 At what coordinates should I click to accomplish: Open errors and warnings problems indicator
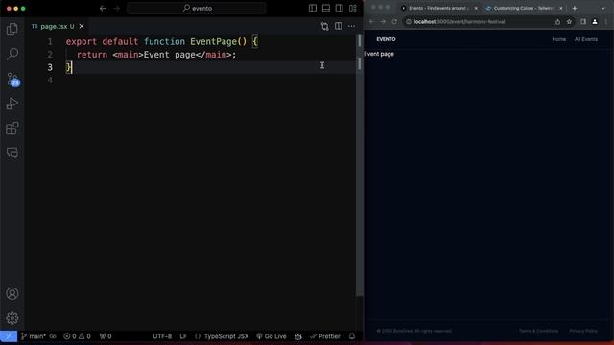coord(77,336)
